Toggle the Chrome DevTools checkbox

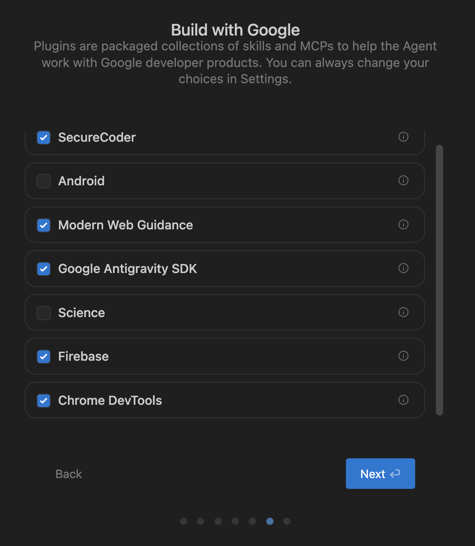pos(44,400)
